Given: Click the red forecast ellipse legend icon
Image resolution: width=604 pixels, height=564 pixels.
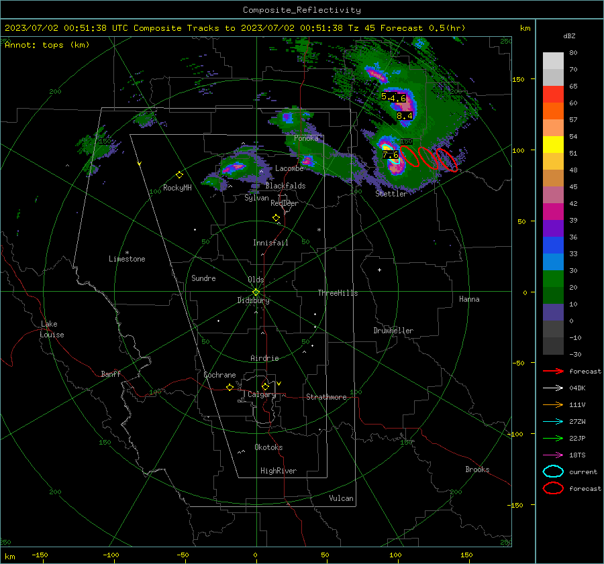Looking at the screenshot, I should coord(553,488).
